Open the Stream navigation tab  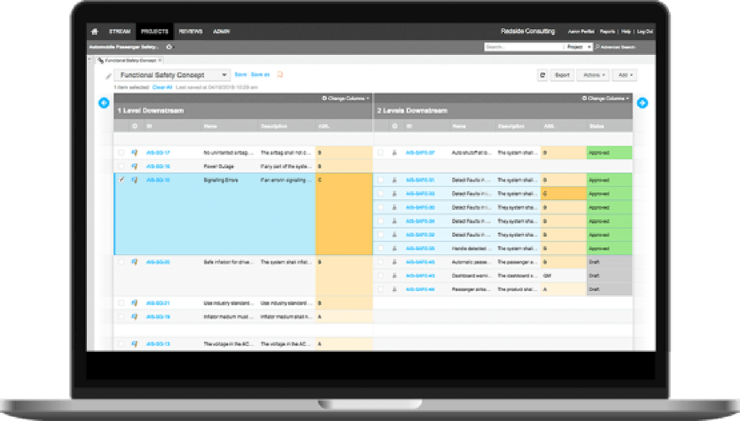119,31
